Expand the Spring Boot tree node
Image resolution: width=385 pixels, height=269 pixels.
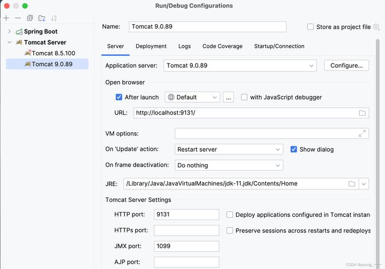pyautogui.click(x=9, y=31)
